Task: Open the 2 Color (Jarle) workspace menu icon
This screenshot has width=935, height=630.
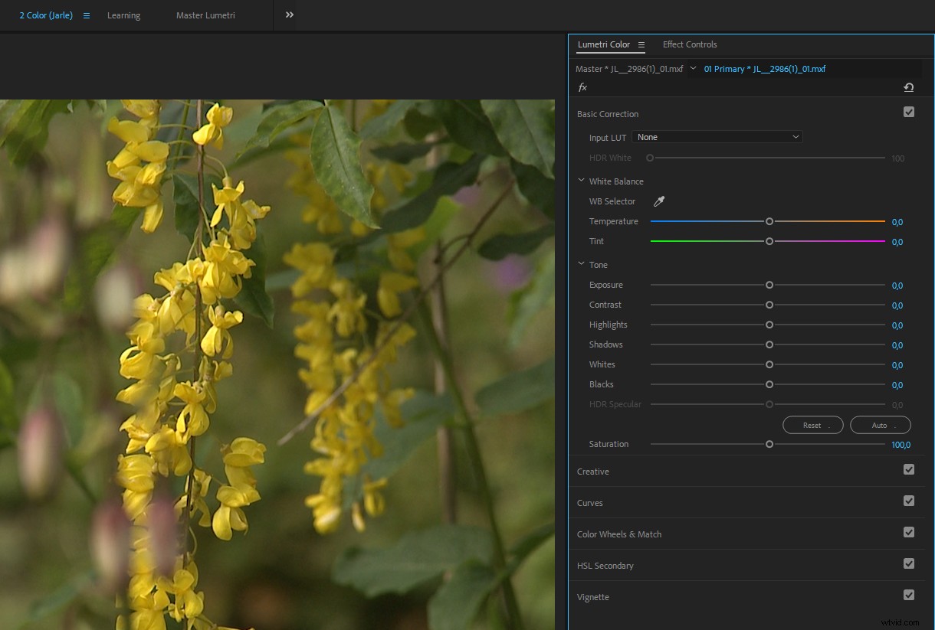Action: click(87, 15)
